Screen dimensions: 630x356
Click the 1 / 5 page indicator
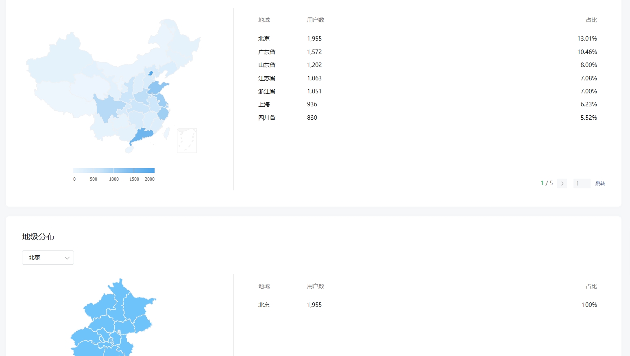click(x=547, y=183)
